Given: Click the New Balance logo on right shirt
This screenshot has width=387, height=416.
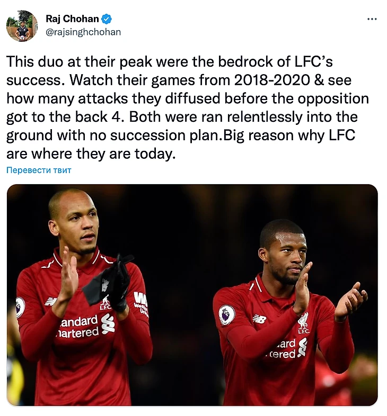Looking at the screenshot, I should pos(259,318).
